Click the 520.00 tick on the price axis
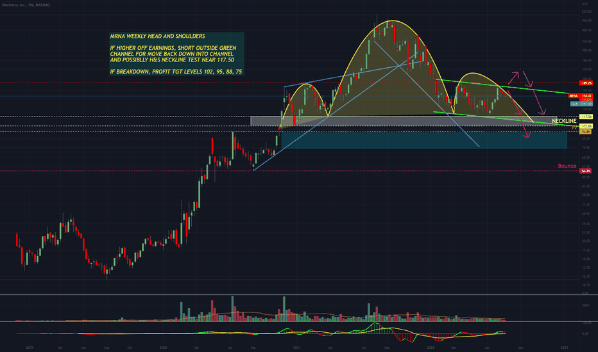 (586, 12)
